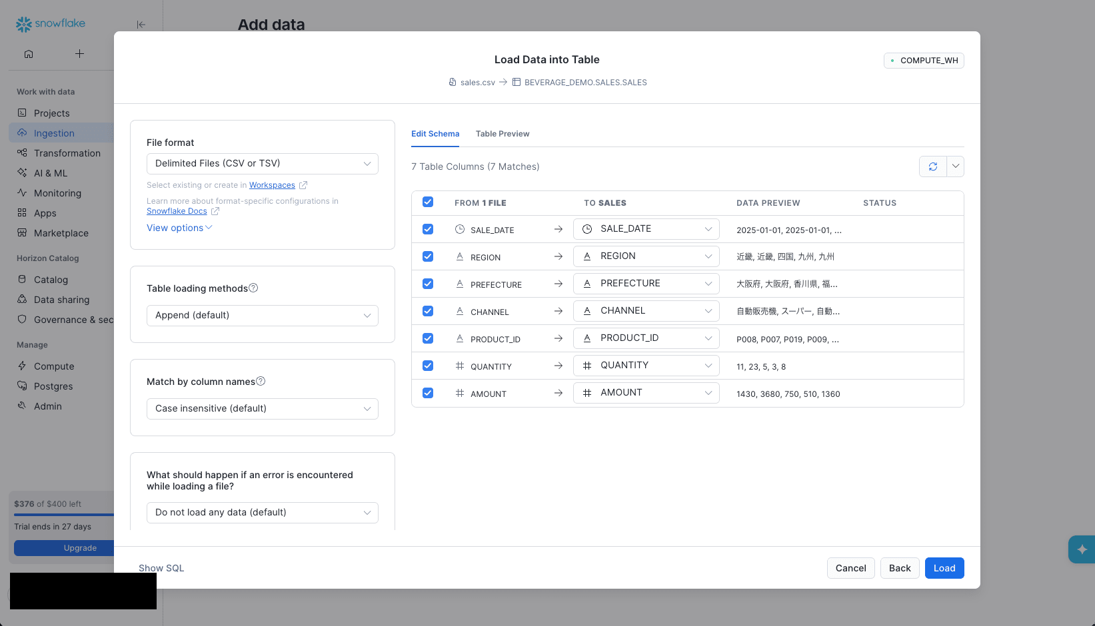The width and height of the screenshot is (1095, 626).
Task: Open the File format Delimited Files dropdown
Action: (x=263, y=164)
